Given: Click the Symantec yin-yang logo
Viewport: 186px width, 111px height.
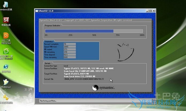Looking at the screenshot, I should 95,88.
